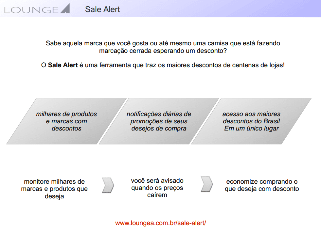Click the text 'você será avisado quando'

pos(157,188)
